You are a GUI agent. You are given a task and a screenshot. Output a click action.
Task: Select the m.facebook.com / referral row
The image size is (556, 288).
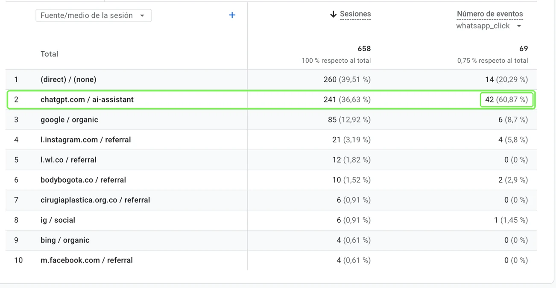coord(271,260)
